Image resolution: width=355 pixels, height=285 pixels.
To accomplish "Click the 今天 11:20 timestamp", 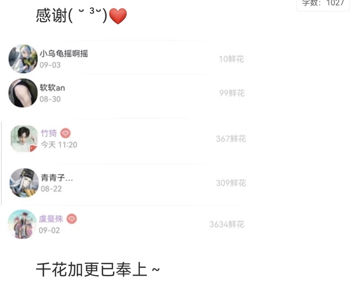I will tap(59, 144).
